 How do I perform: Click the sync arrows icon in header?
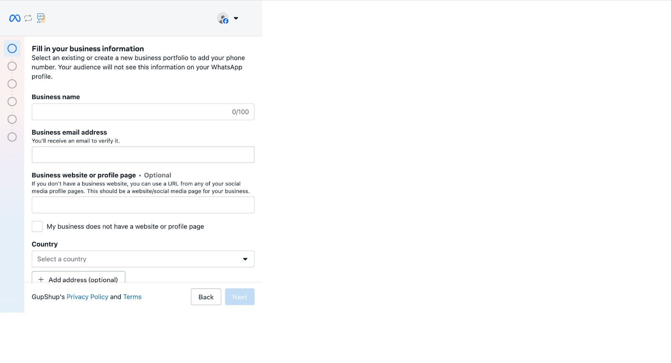(x=28, y=18)
